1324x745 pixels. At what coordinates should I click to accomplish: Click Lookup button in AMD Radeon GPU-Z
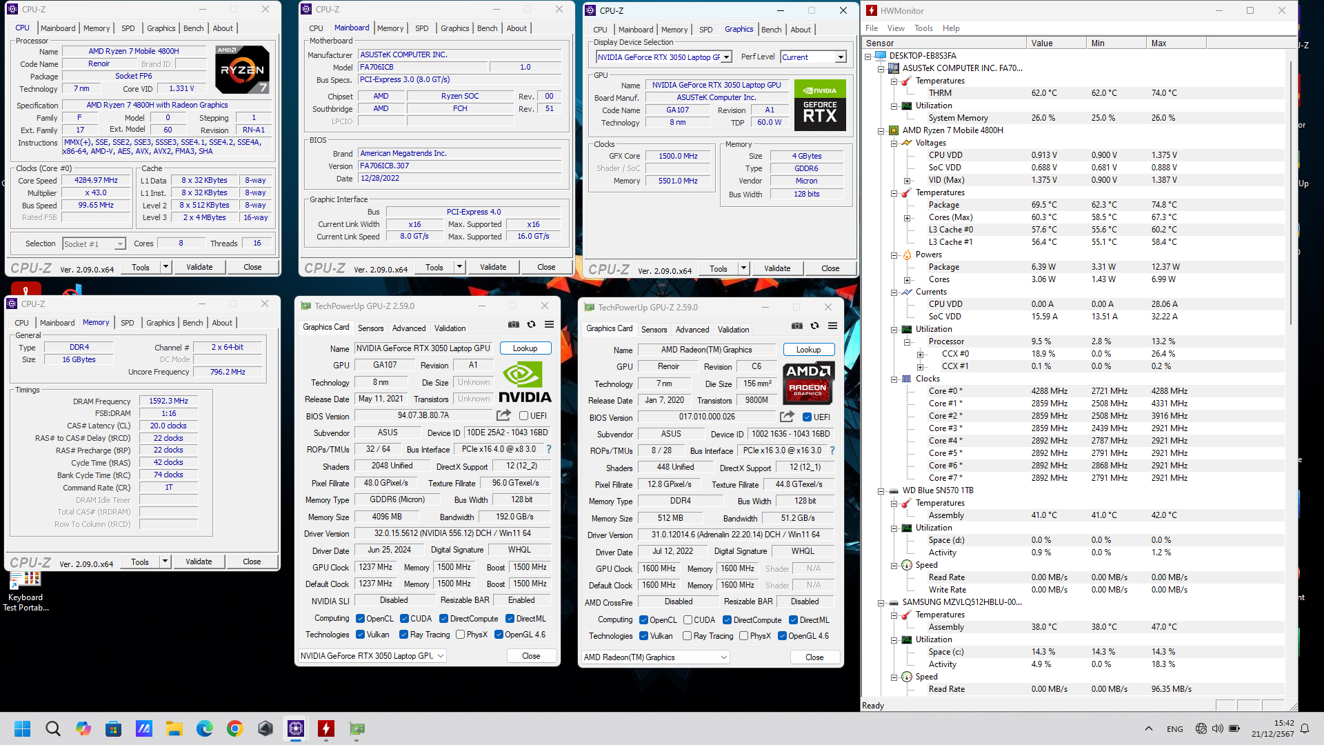pyautogui.click(x=808, y=350)
